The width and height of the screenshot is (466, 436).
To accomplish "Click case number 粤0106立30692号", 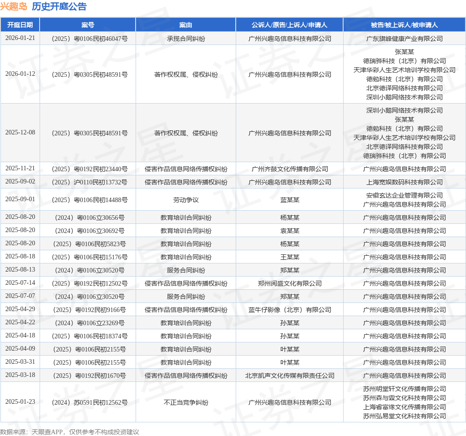I will (90, 231).
